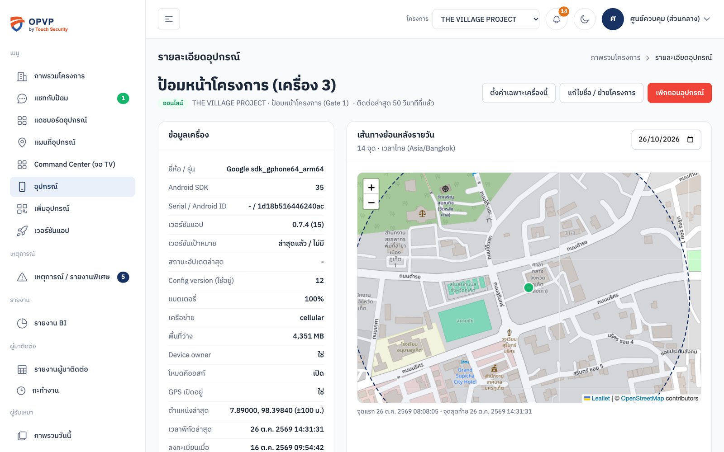Open the ภาพรวมวันนี้ copy icon

(x=22, y=436)
